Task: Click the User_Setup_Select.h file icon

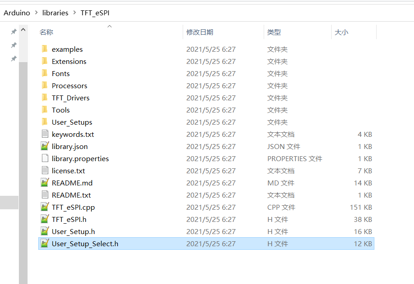Action: point(45,243)
